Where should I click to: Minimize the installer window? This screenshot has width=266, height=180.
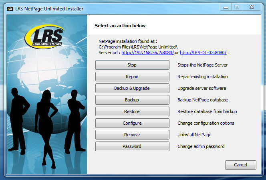click(x=226, y=7)
